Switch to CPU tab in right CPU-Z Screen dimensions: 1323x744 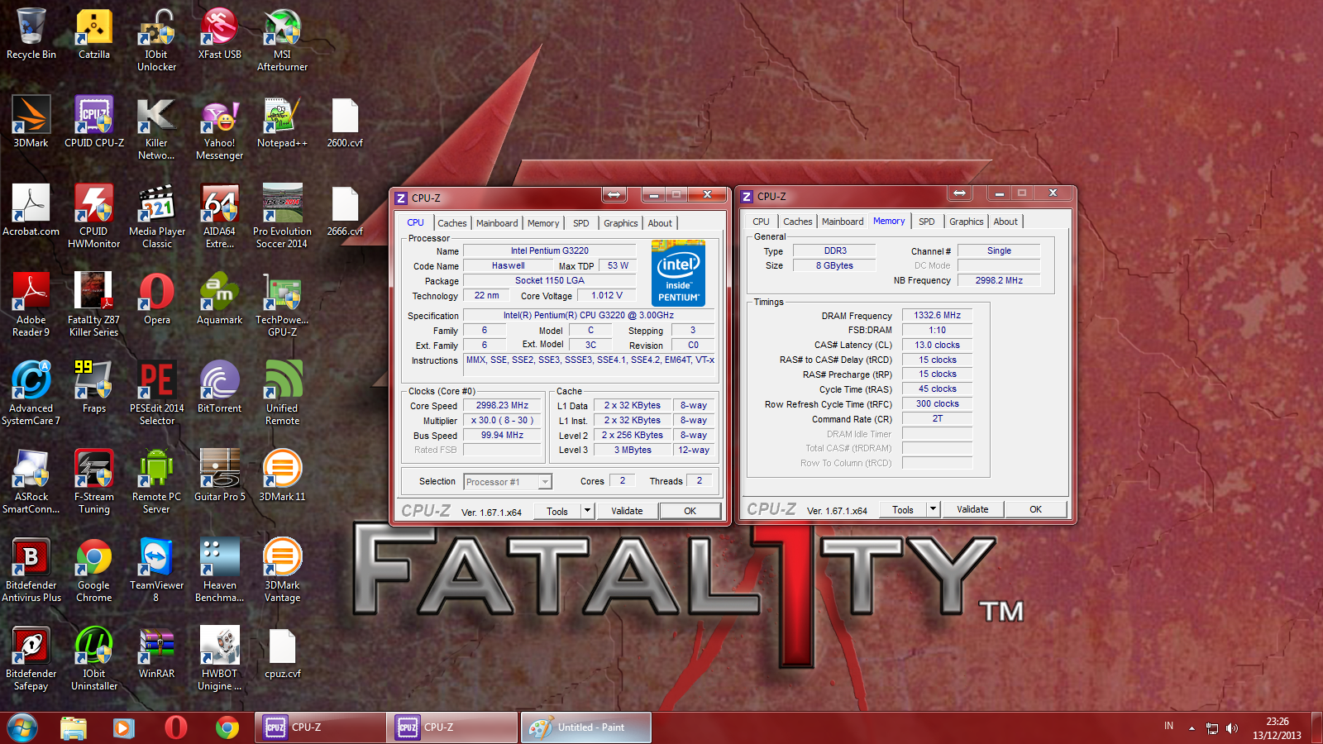click(761, 222)
